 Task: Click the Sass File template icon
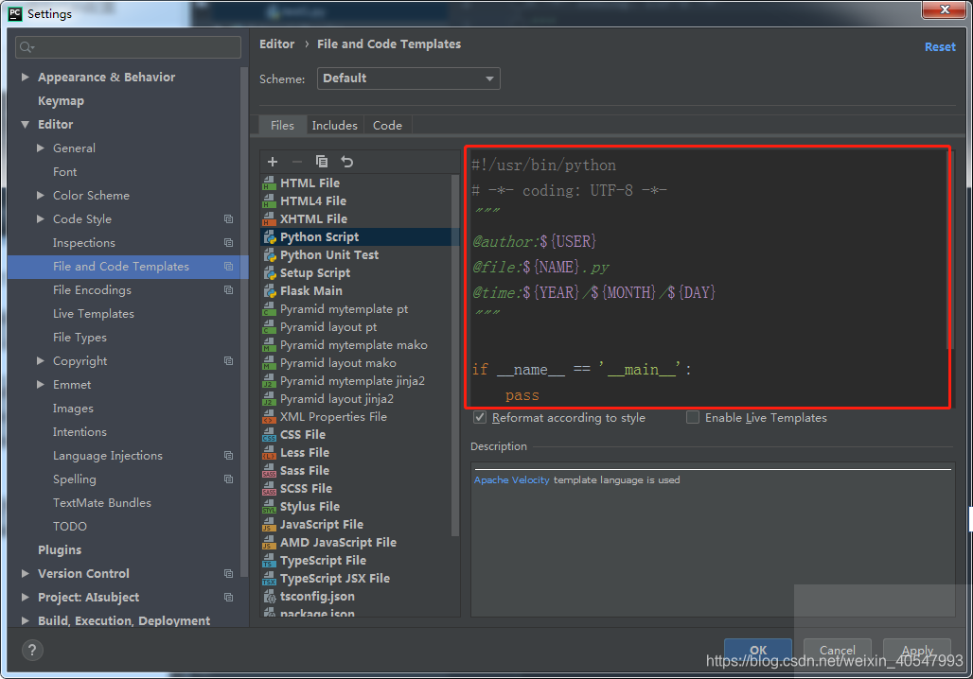270,471
